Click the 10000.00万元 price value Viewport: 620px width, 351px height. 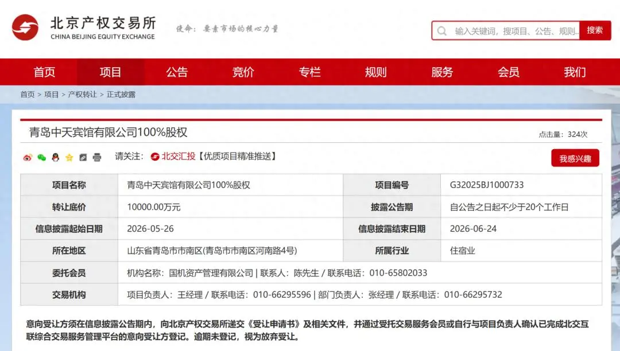coord(154,207)
